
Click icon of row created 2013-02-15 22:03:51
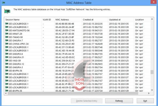[x=7, y=77]
